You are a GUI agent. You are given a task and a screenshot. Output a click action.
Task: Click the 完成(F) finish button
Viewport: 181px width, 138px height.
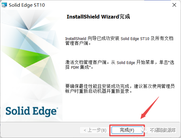(127, 130)
